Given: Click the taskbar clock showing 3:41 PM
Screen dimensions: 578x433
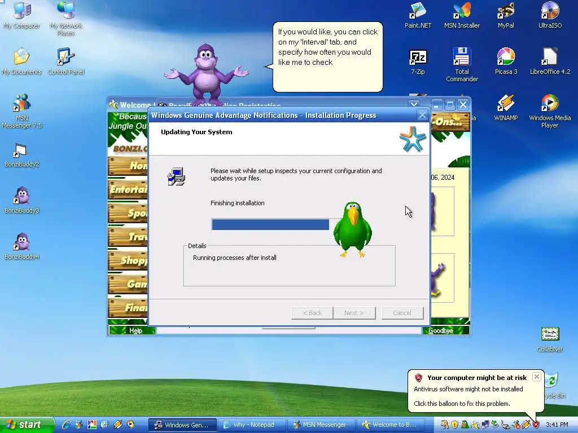Looking at the screenshot, I should (557, 425).
